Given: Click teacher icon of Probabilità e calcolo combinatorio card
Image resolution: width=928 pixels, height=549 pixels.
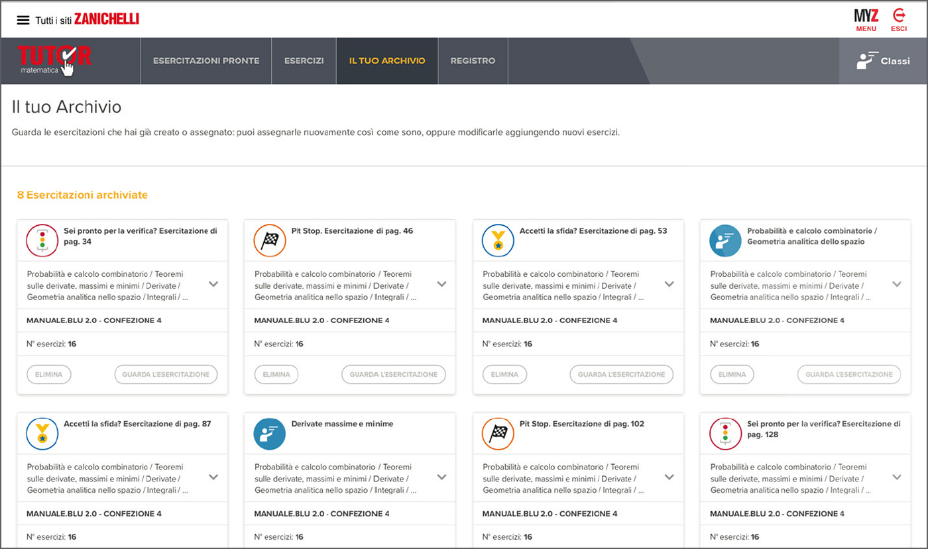Looking at the screenshot, I should click(x=725, y=240).
